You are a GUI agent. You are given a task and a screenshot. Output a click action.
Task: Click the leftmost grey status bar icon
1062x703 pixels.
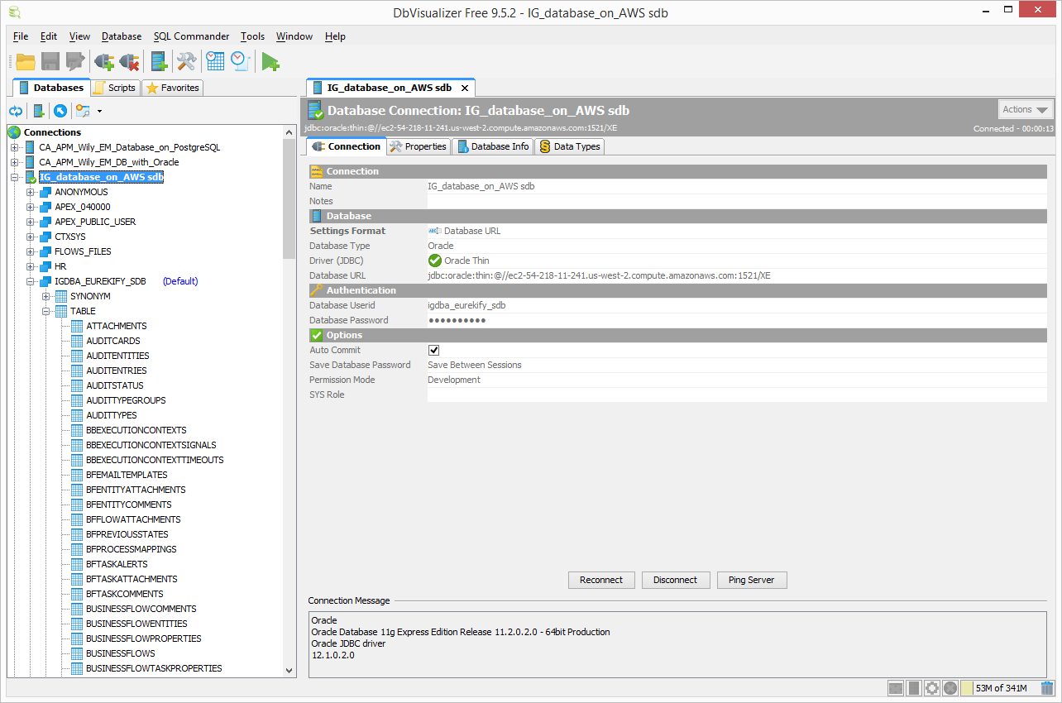[896, 687]
